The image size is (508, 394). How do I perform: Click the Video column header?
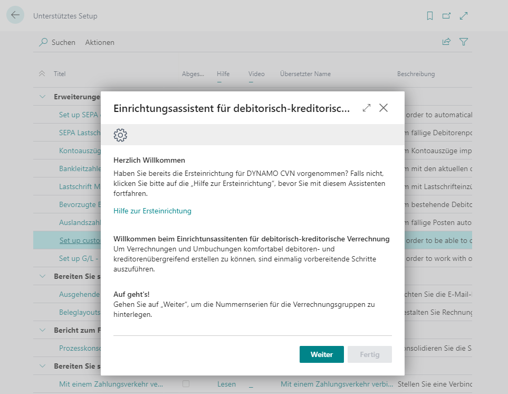(256, 74)
